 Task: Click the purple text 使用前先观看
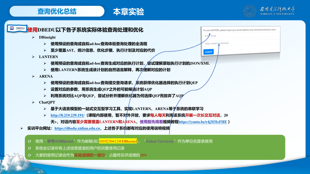click(151, 122)
